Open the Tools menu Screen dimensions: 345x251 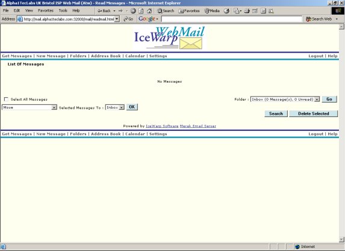(x=63, y=11)
